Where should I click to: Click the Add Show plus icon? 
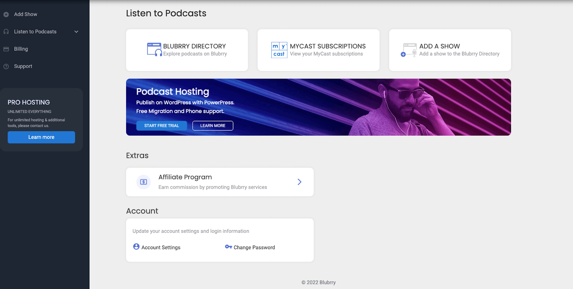click(x=6, y=14)
